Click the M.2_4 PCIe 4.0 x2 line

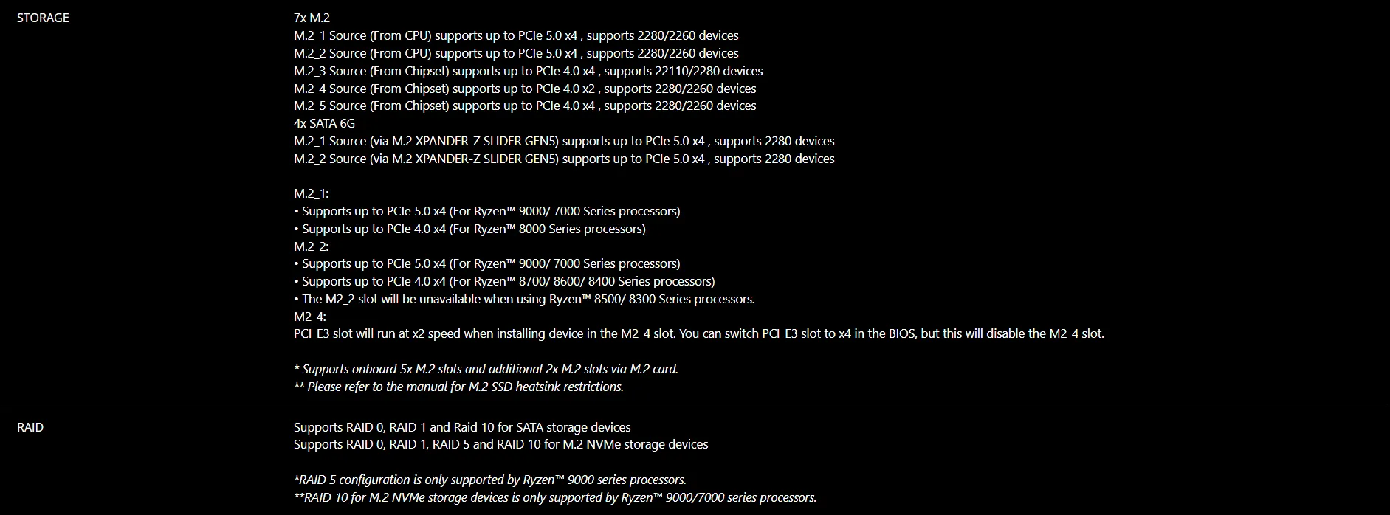click(525, 89)
